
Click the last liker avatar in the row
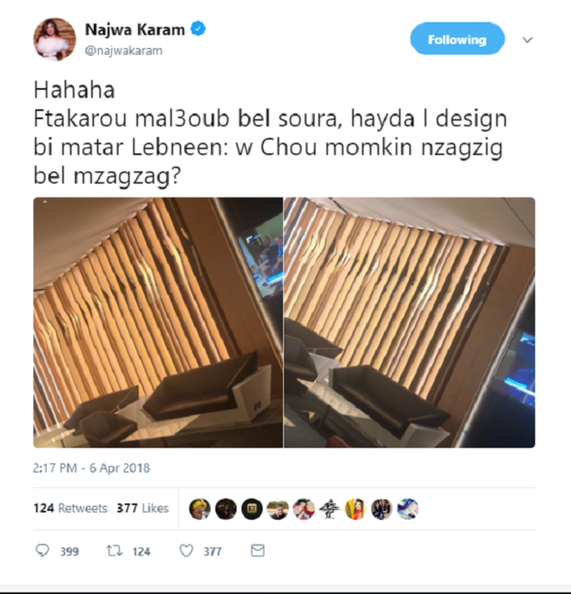point(407,509)
